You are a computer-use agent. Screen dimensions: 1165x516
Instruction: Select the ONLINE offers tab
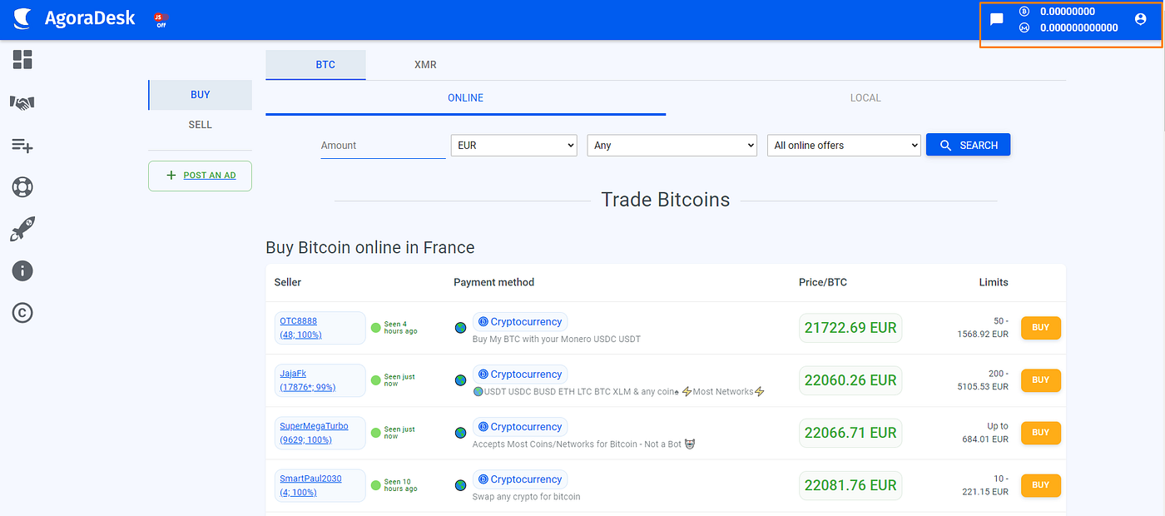click(x=466, y=98)
